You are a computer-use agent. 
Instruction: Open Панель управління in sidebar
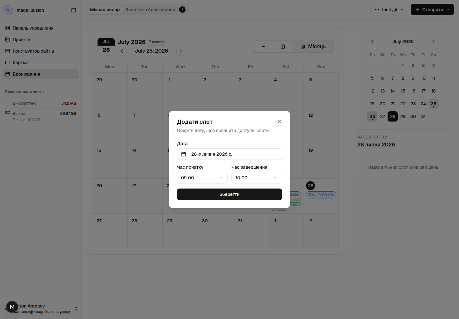coord(40,28)
